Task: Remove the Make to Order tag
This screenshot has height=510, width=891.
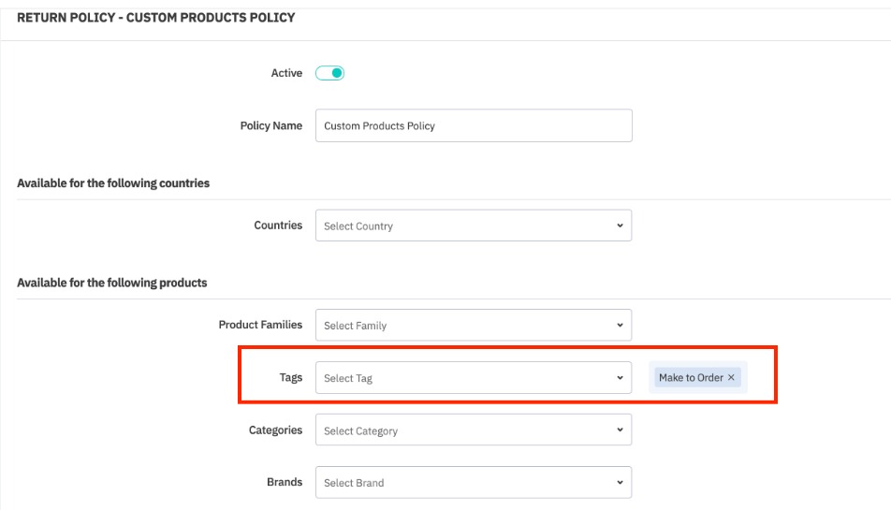Action: click(731, 378)
